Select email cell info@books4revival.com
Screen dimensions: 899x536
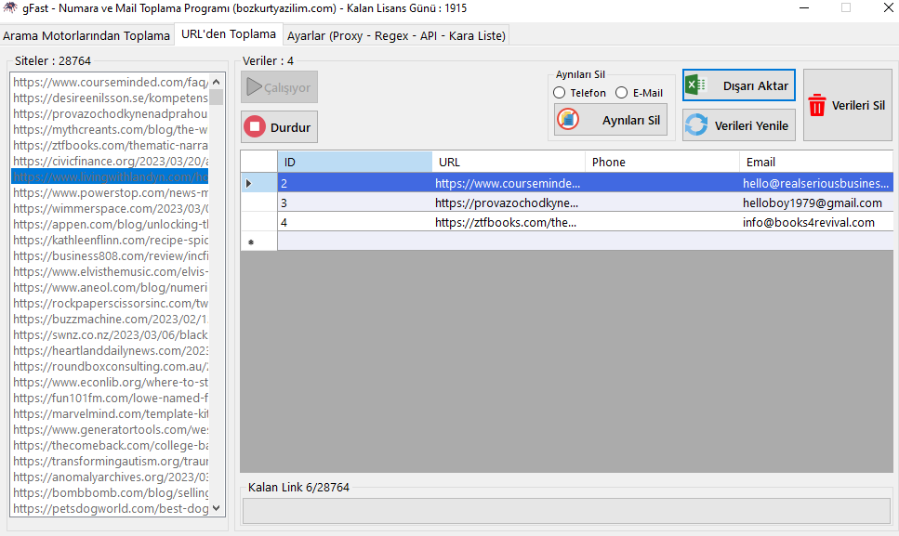816,222
